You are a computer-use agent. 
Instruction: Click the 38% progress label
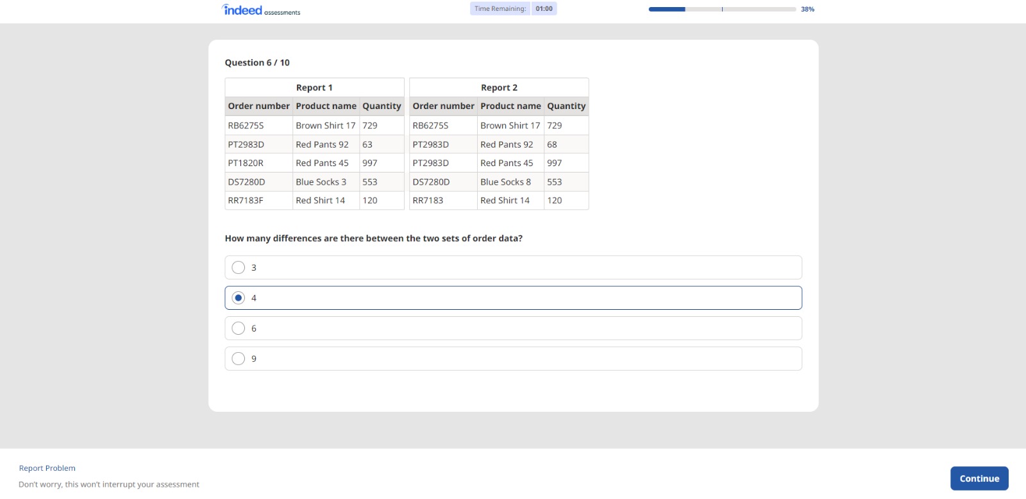(807, 9)
